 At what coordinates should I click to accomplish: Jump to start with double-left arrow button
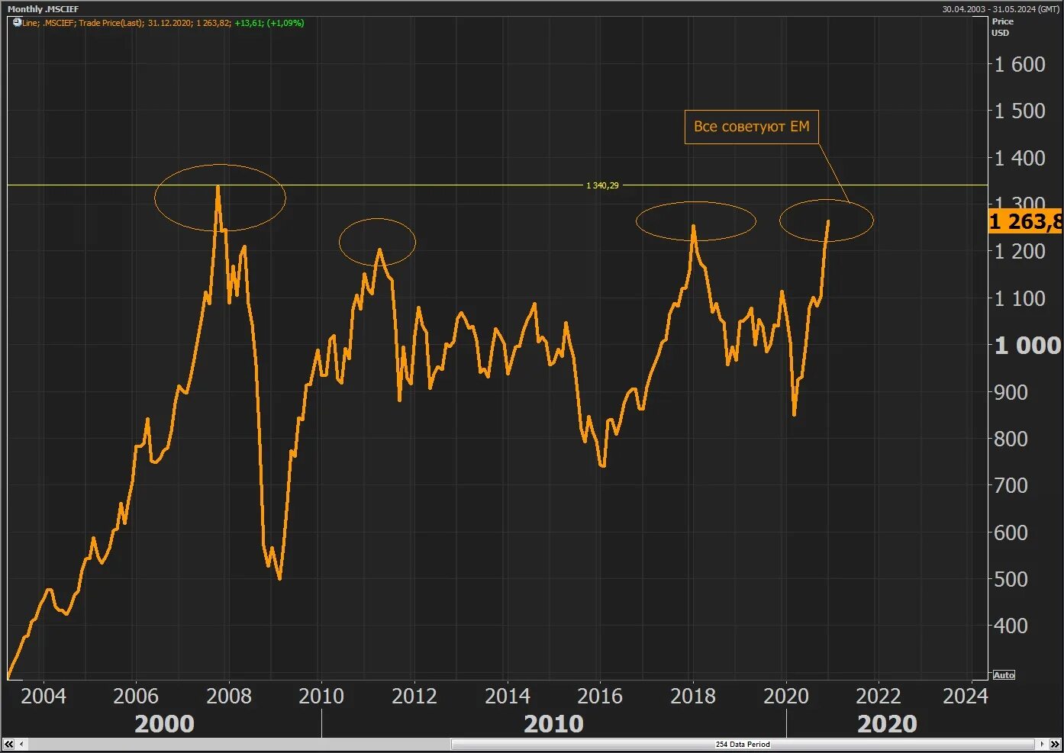(9, 744)
